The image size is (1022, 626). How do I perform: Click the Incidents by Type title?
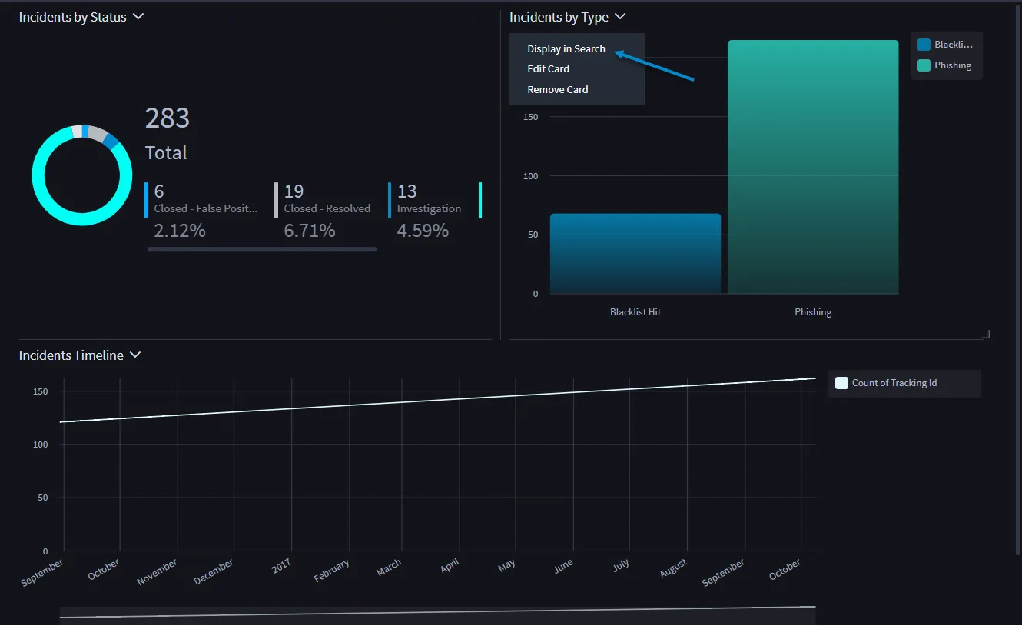pyautogui.click(x=559, y=16)
